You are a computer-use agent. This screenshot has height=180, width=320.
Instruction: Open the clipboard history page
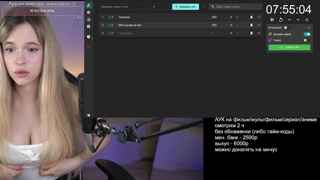pos(88,26)
